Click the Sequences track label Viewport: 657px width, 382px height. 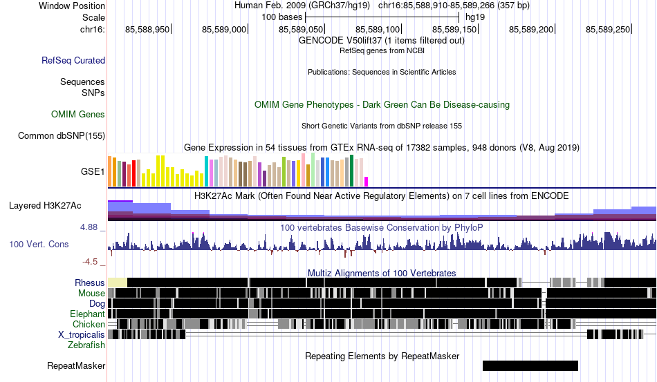[x=82, y=82]
